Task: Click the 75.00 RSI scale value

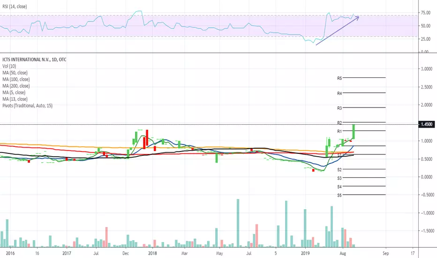Action: (x=426, y=13)
